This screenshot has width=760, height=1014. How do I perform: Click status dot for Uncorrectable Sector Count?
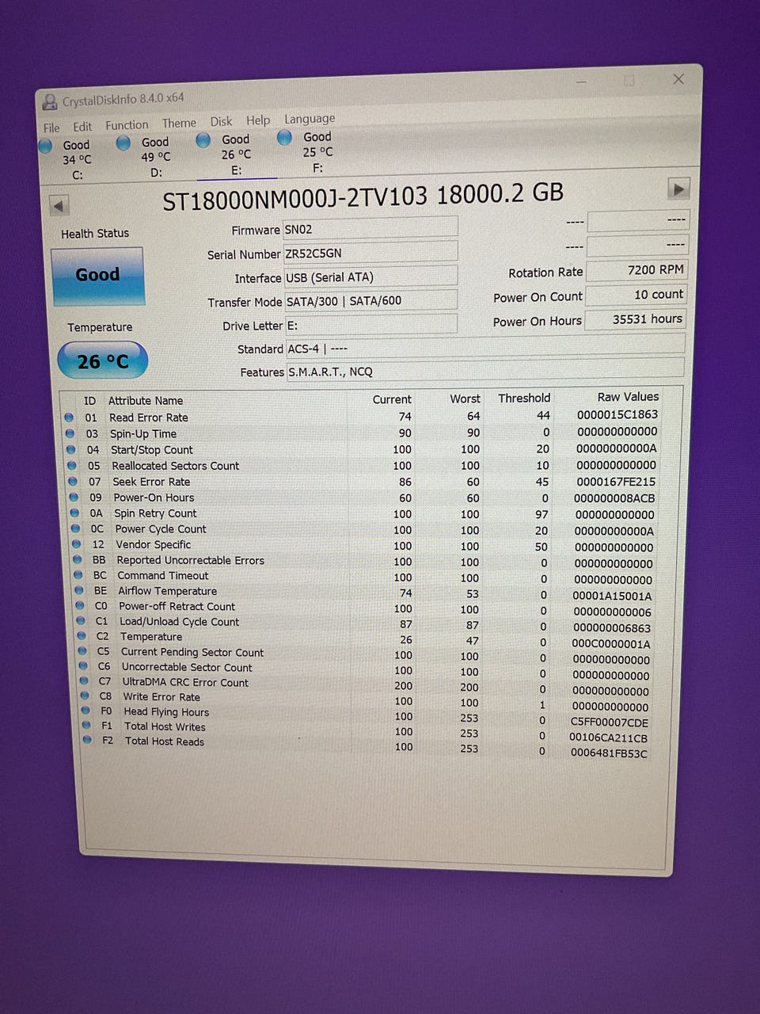[83, 666]
